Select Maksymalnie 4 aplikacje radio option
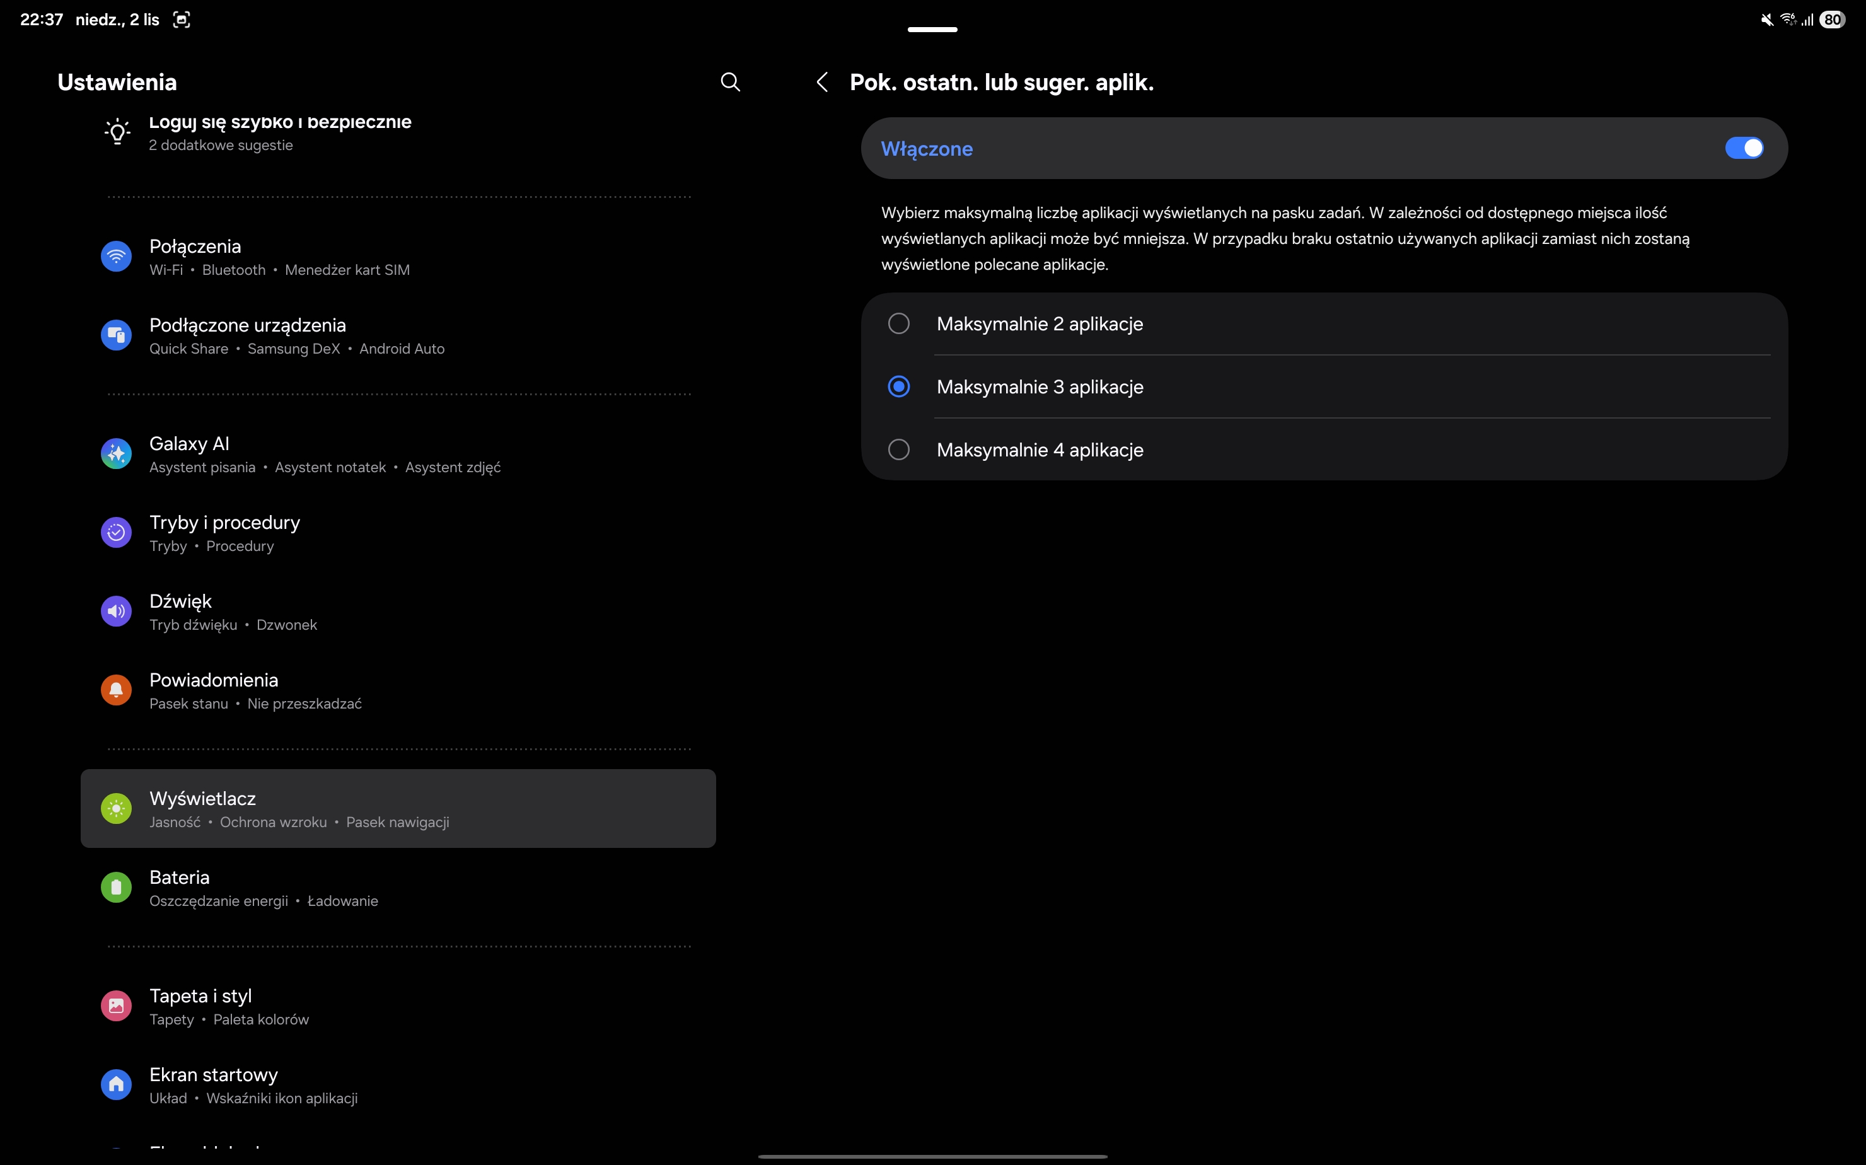 [898, 450]
